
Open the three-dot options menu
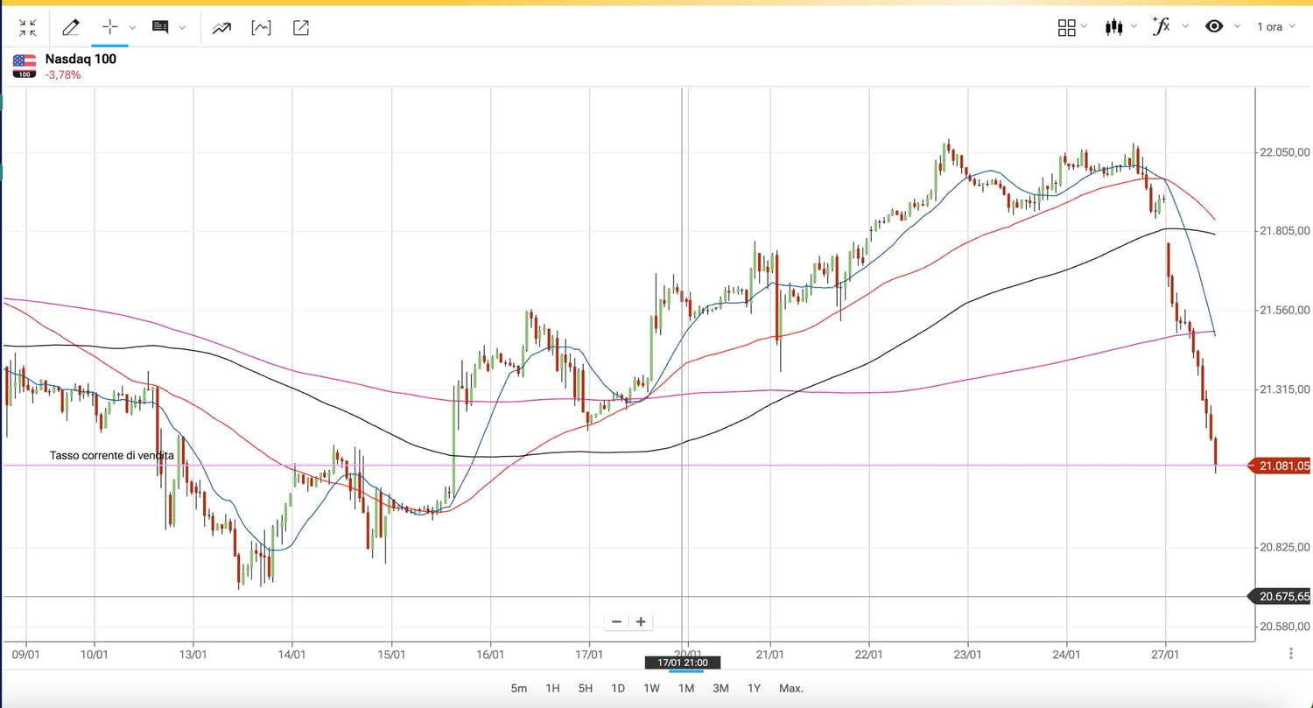[x=1291, y=653]
